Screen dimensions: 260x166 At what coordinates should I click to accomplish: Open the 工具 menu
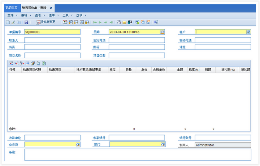pyautogui.click(x=68, y=15)
